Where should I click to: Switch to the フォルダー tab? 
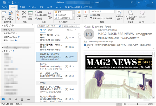point(32,7)
